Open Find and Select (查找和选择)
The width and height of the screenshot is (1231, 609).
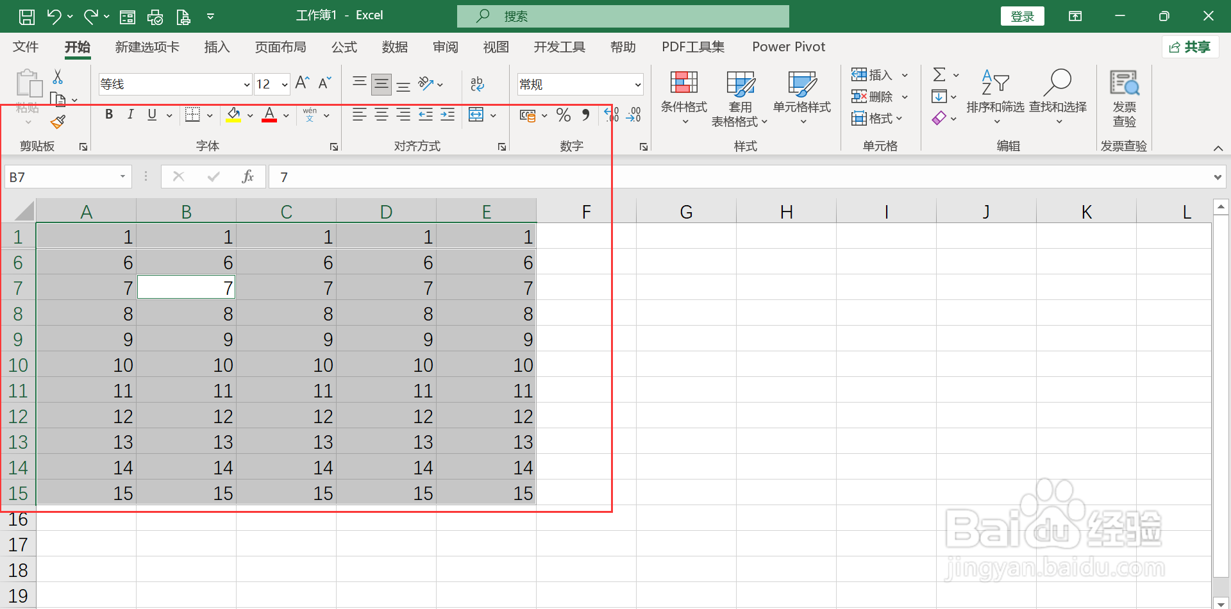(1058, 97)
